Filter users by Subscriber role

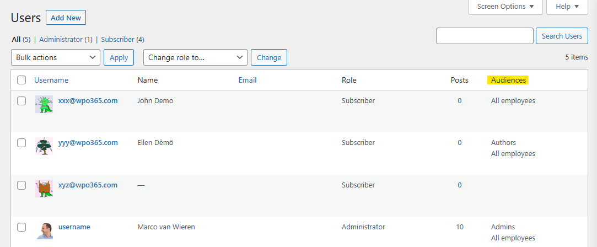117,39
